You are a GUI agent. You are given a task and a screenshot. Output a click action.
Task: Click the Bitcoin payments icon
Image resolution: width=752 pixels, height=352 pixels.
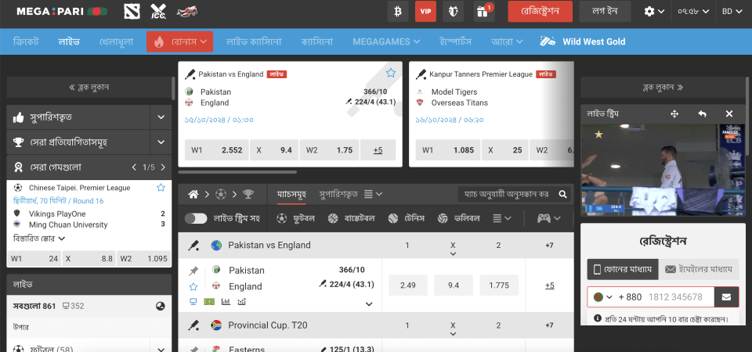(x=398, y=12)
